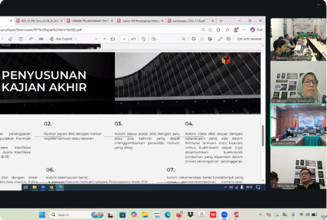The image size is (327, 220).
Task: Expand the hidden system tray icons chevron
Action: [x=260, y=215]
